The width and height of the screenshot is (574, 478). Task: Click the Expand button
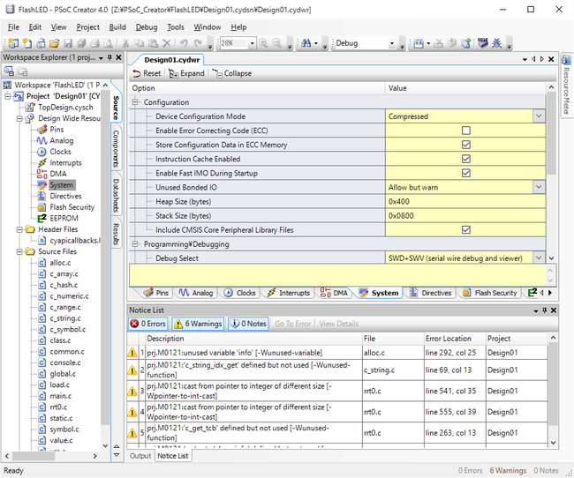(186, 73)
